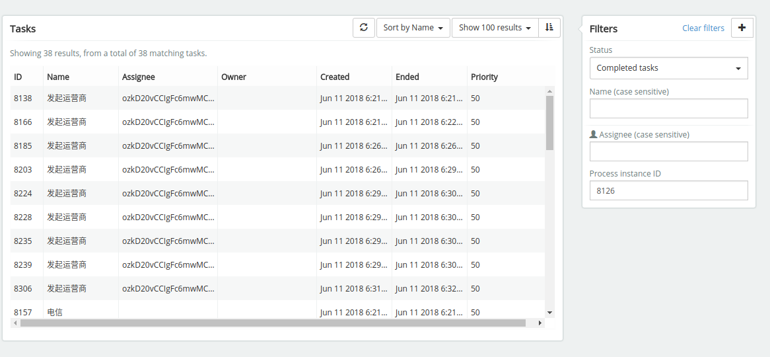Focus the Name filter field

669,108
